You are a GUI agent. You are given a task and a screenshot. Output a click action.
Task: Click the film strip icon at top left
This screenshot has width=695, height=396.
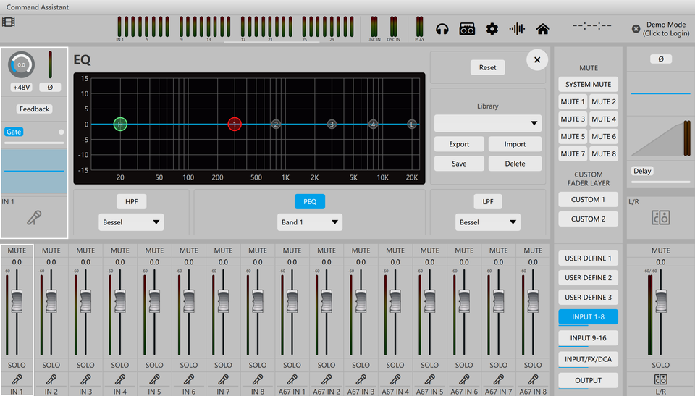point(8,21)
